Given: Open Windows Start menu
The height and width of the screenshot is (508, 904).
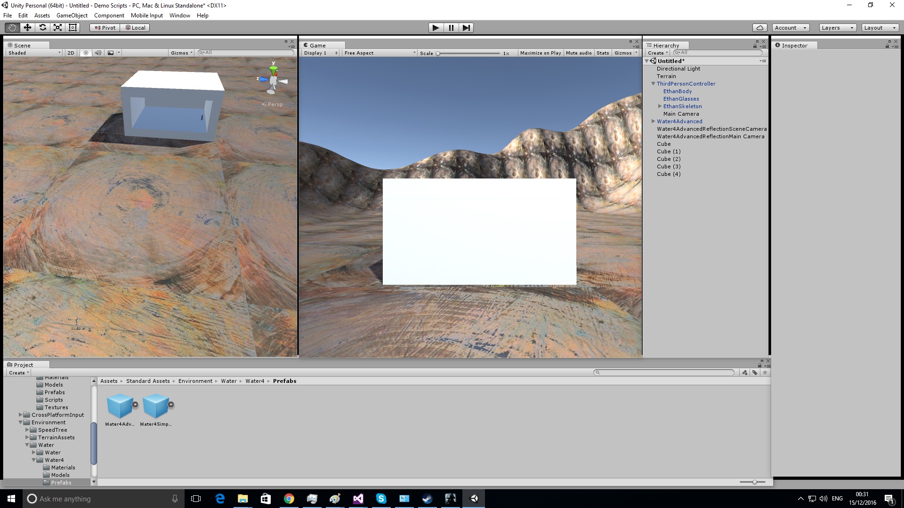Looking at the screenshot, I should point(11,499).
